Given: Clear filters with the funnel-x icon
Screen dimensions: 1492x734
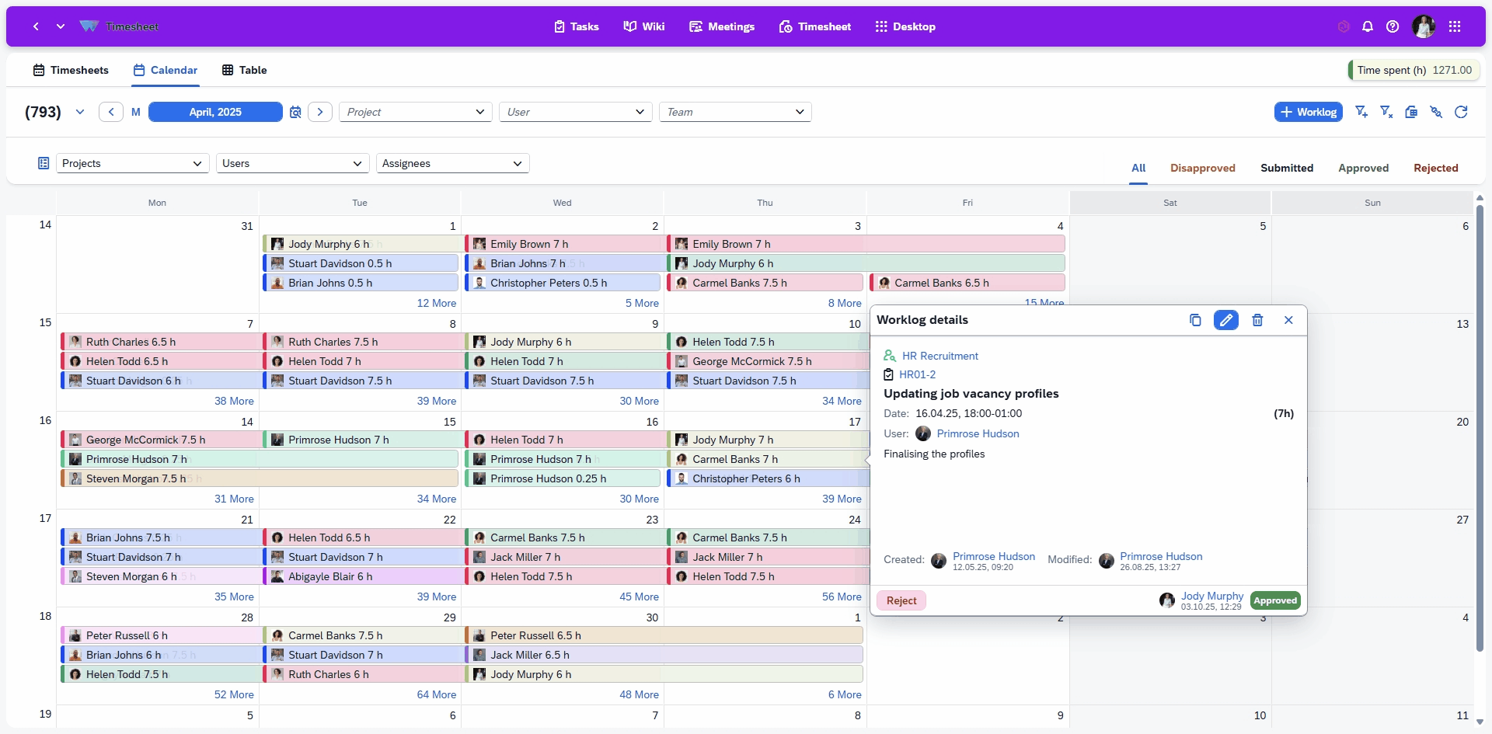Looking at the screenshot, I should (1386, 112).
